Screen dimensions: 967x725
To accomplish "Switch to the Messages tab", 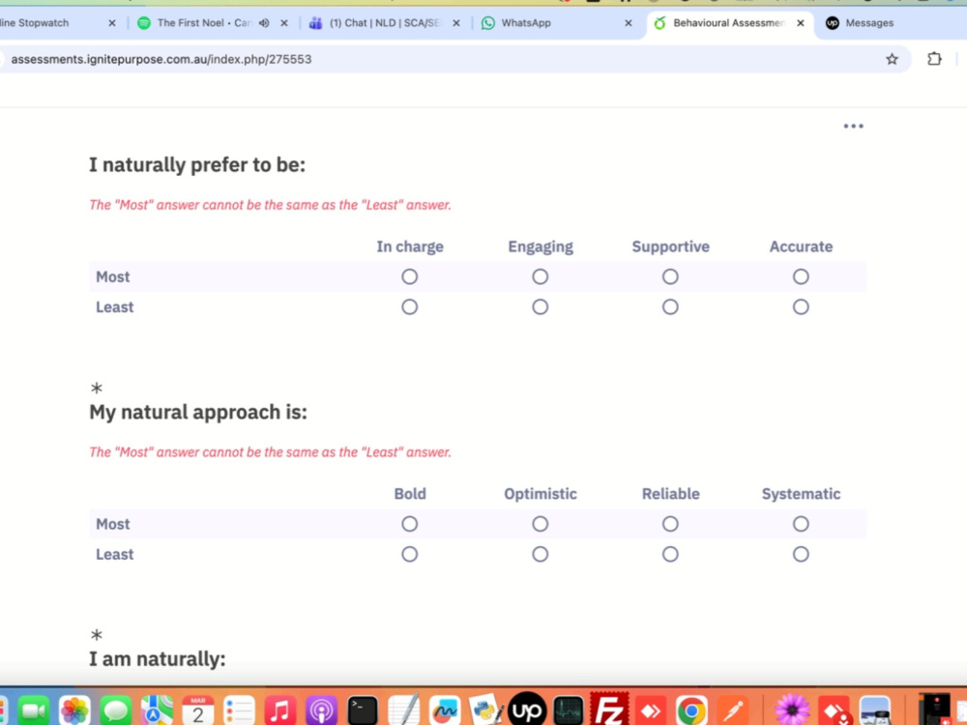I will (x=869, y=23).
